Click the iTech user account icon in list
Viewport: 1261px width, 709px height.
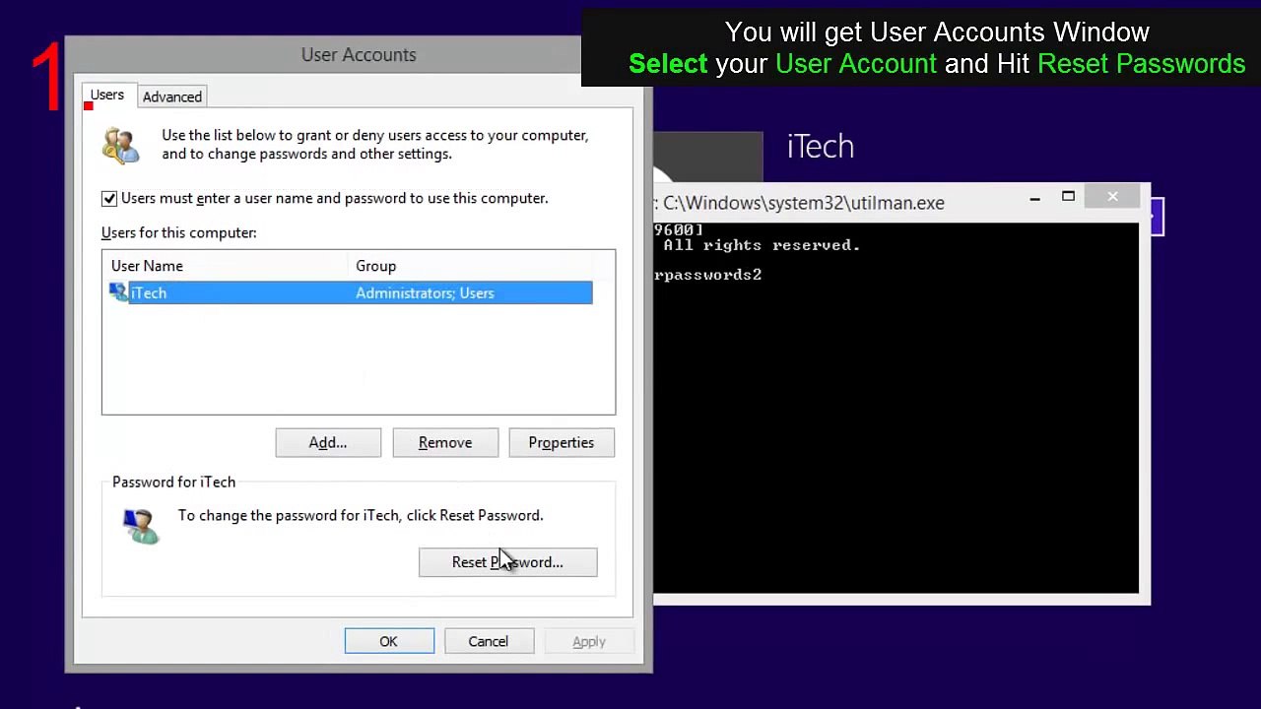click(118, 292)
